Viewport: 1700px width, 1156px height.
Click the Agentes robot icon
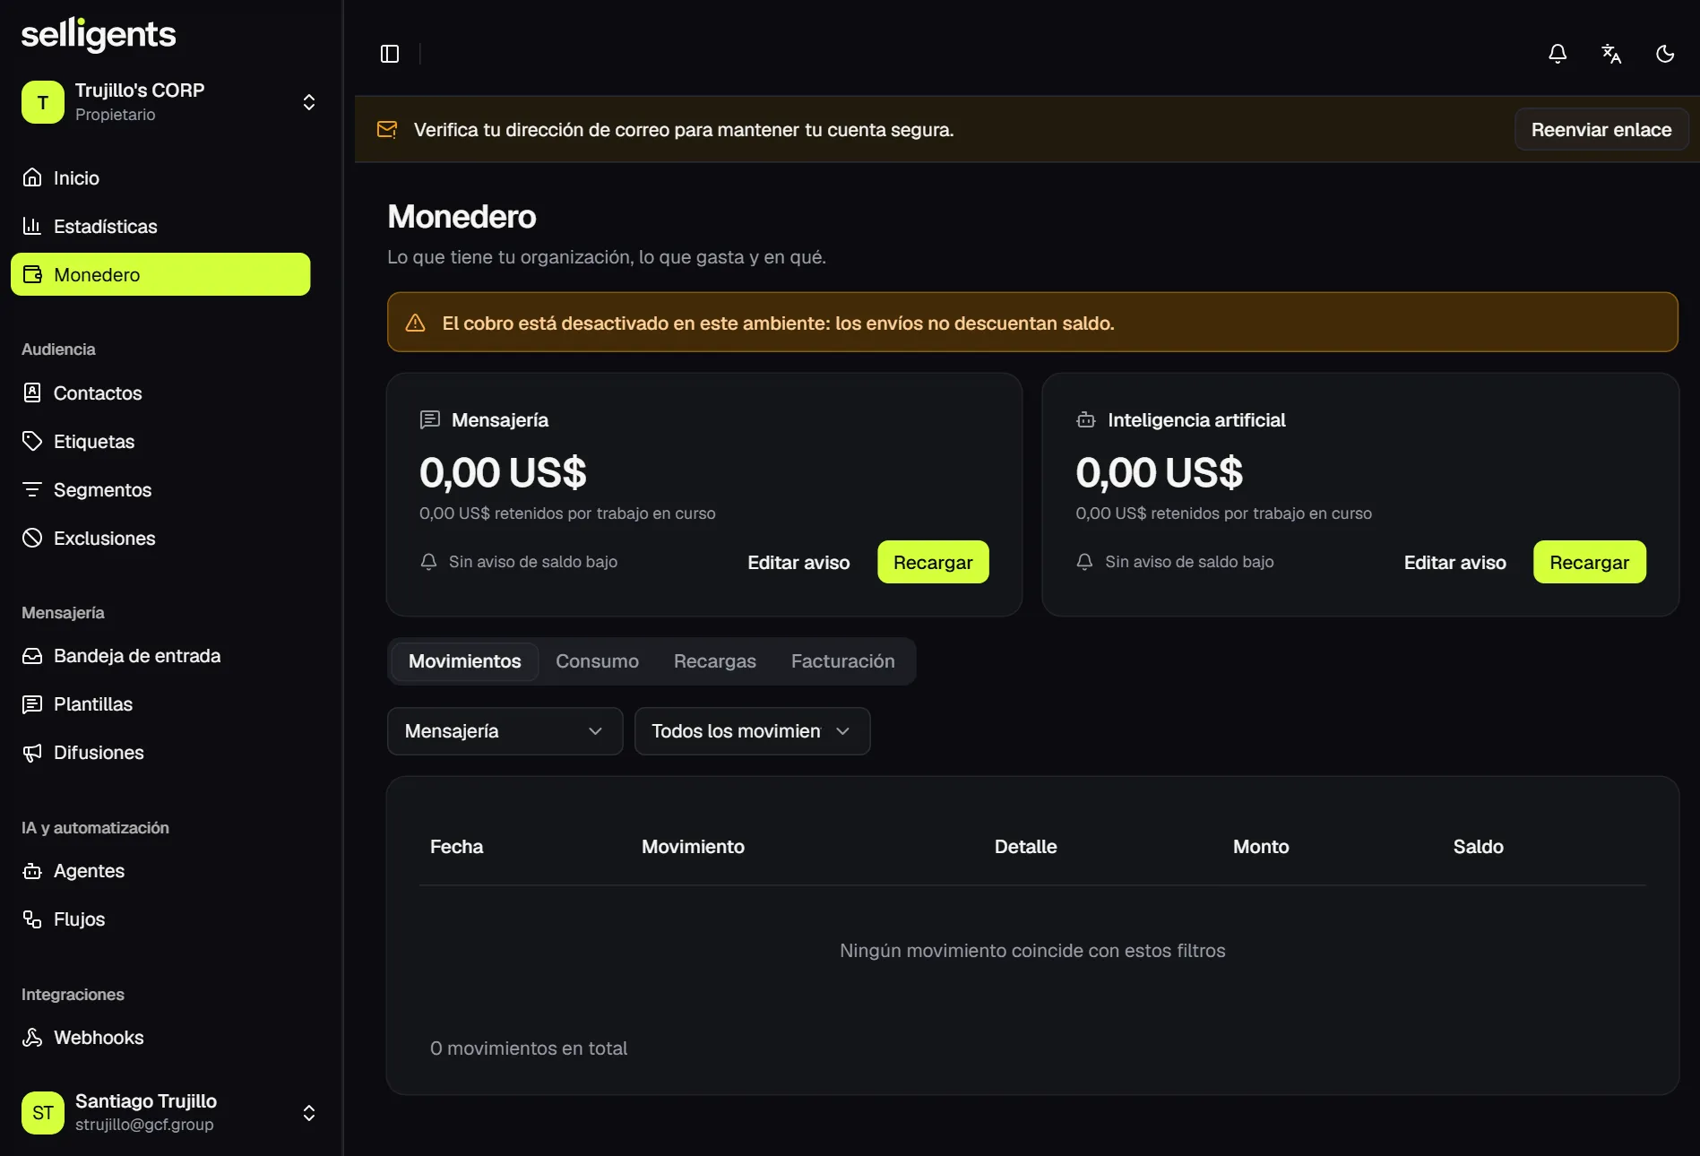[x=32, y=871]
